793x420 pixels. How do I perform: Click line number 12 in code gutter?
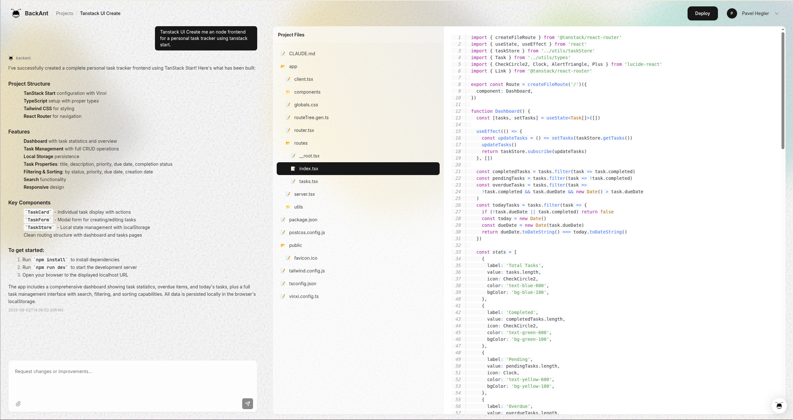(x=458, y=111)
